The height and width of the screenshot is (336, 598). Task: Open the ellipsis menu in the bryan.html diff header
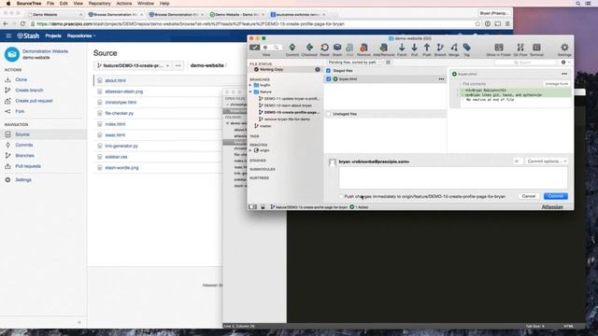click(x=564, y=74)
